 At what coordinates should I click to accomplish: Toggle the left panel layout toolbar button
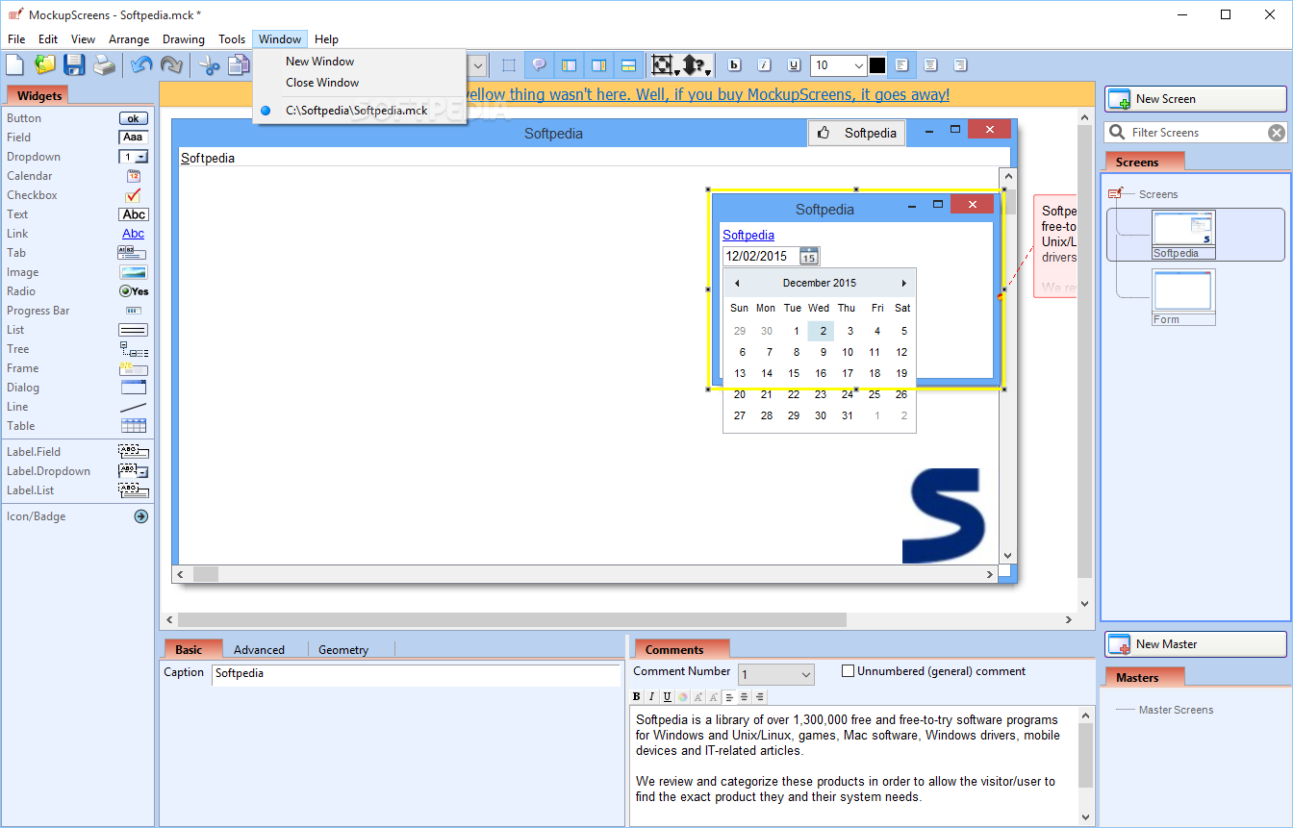pyautogui.click(x=569, y=65)
